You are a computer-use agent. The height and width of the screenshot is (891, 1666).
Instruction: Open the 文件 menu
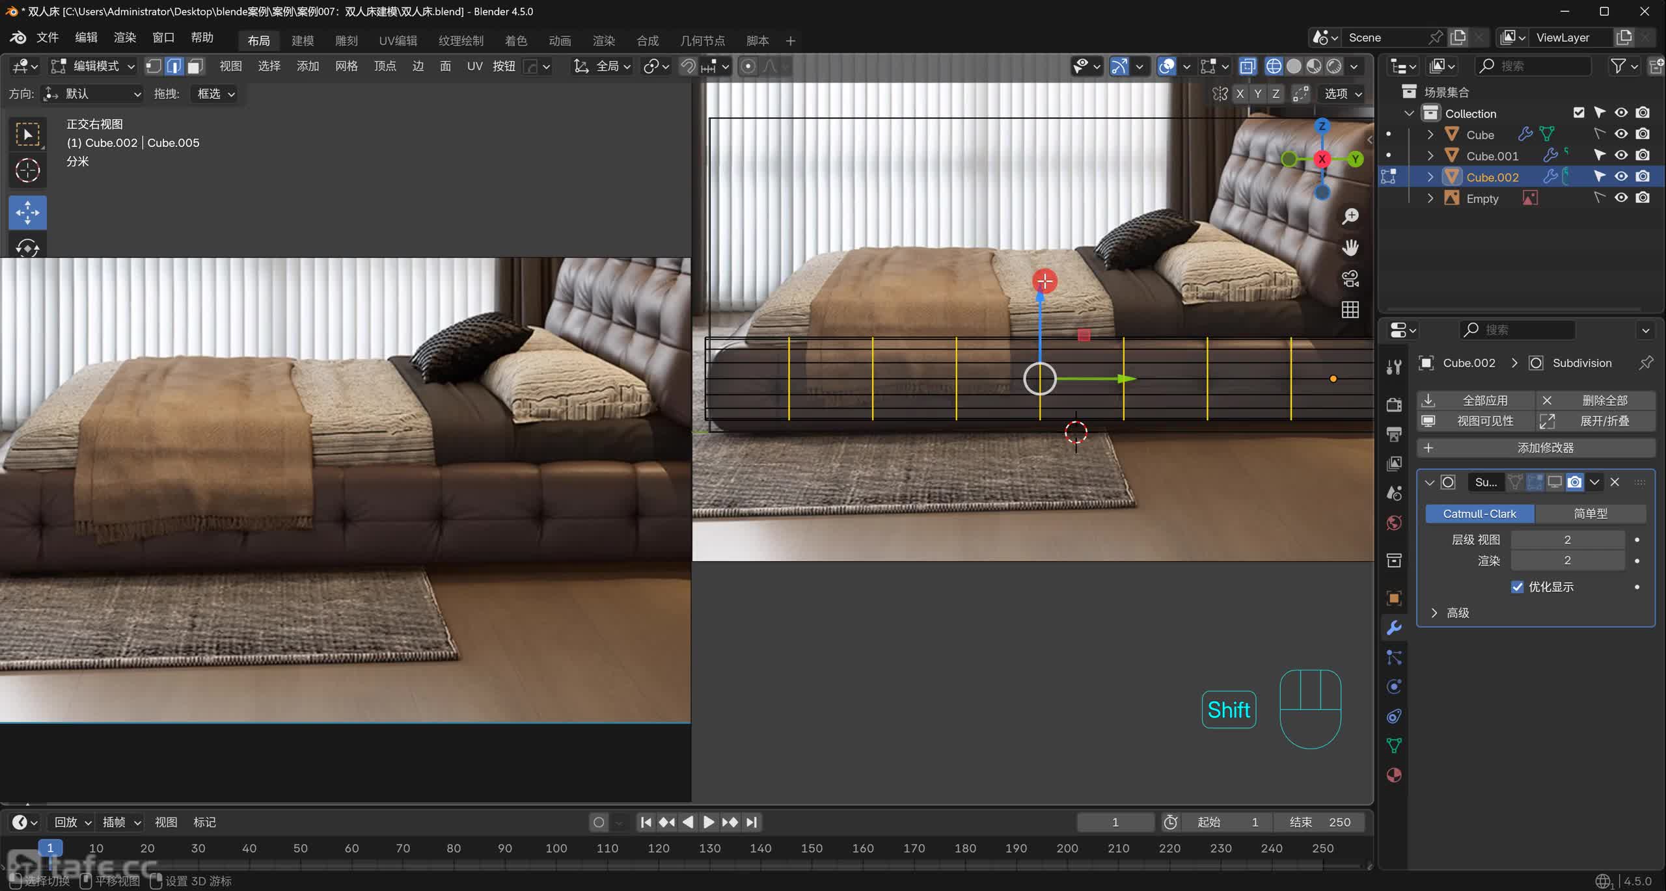[x=48, y=38]
